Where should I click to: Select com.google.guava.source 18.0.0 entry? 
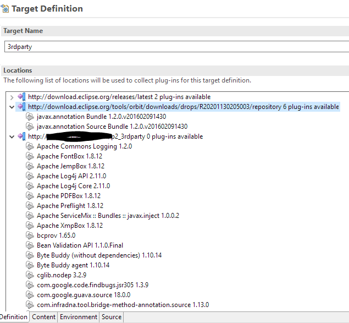click(x=84, y=295)
